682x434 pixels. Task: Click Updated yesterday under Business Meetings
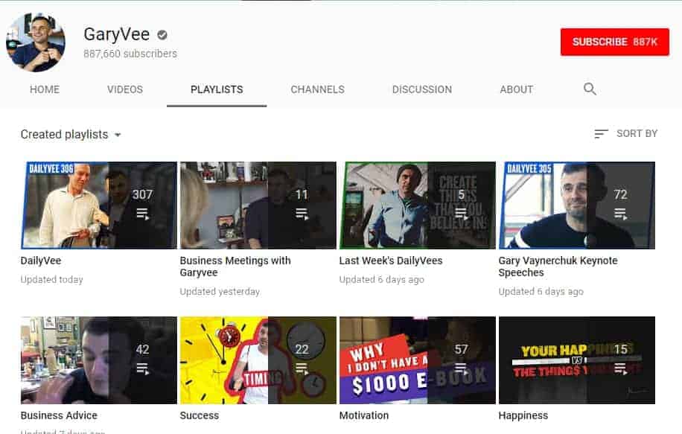pos(220,291)
